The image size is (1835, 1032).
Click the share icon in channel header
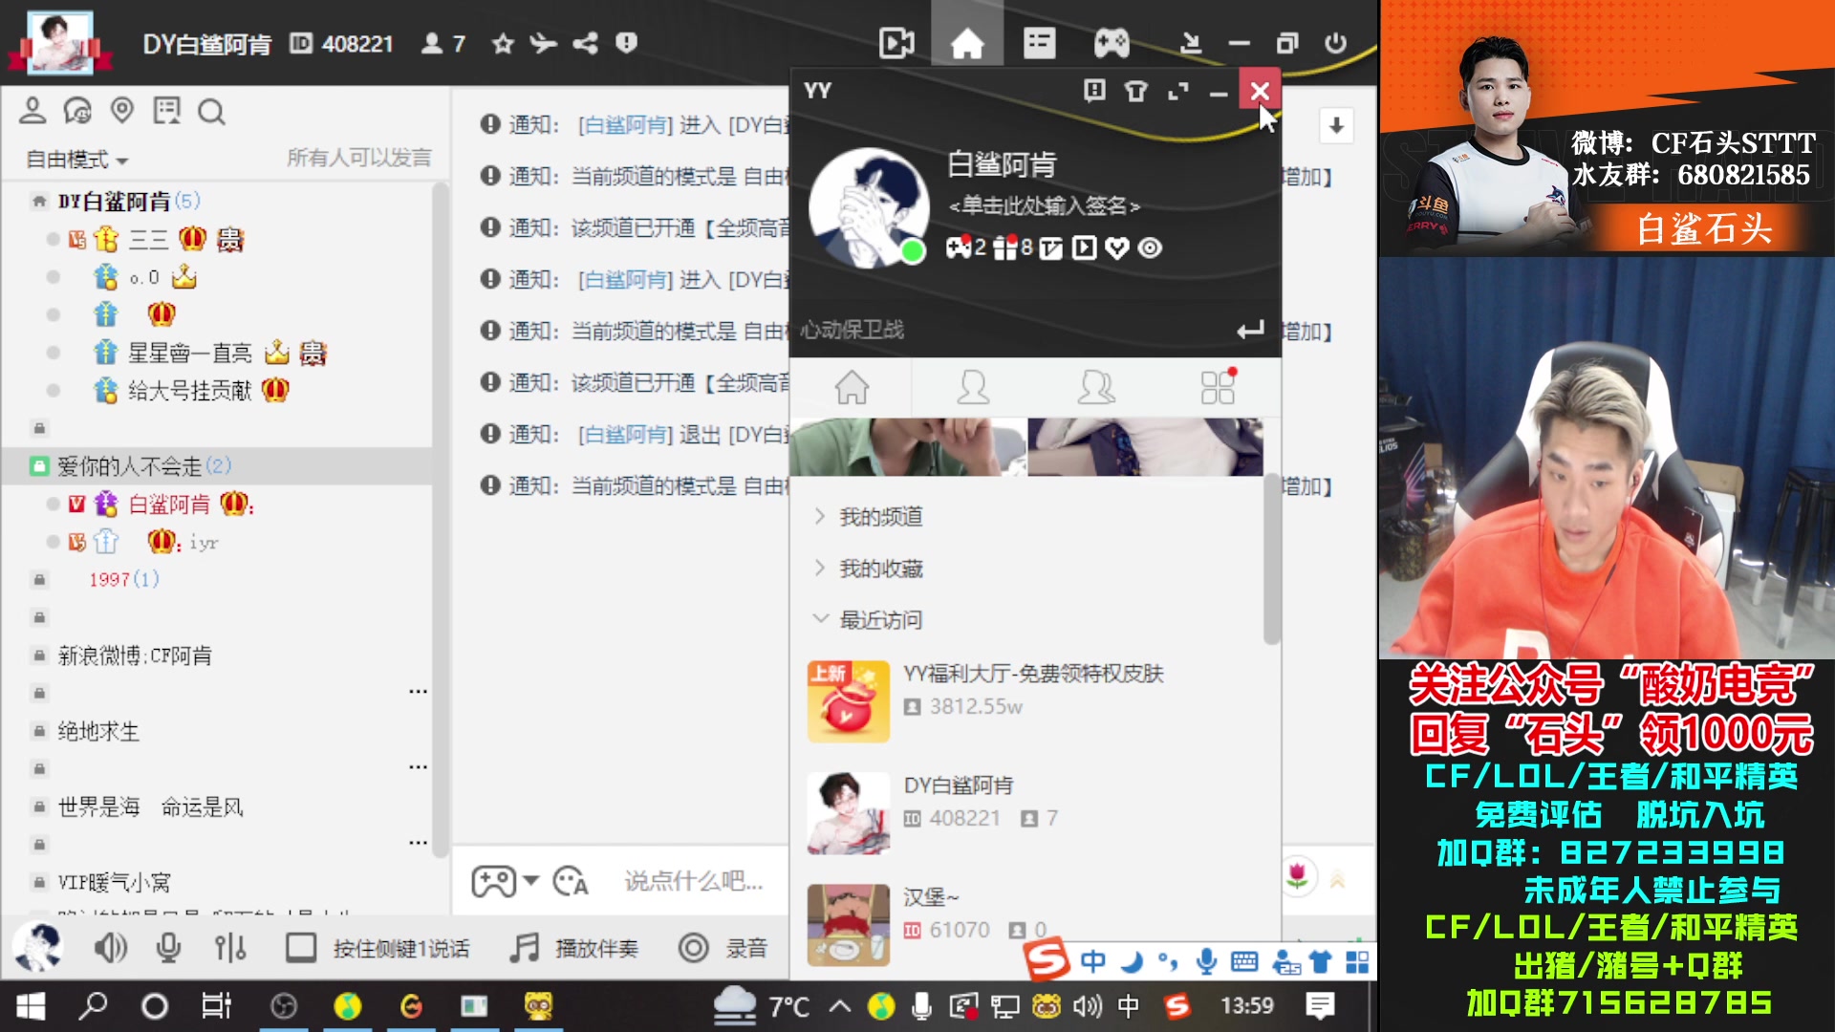click(585, 43)
